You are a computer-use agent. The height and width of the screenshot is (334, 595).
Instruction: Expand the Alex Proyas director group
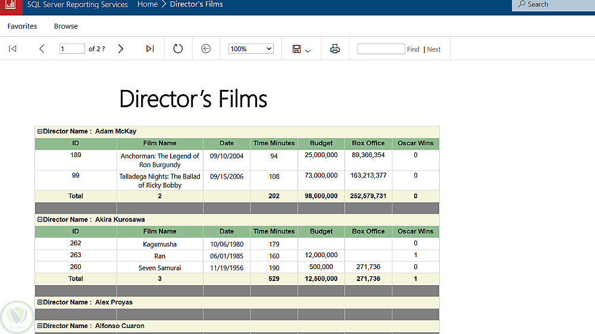(40, 302)
